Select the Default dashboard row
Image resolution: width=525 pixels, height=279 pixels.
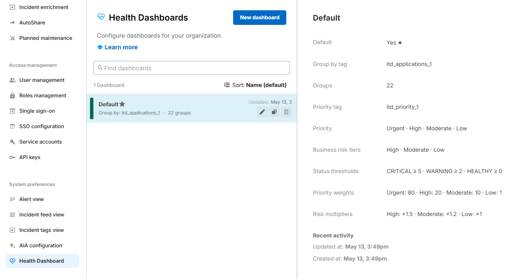coord(192,108)
